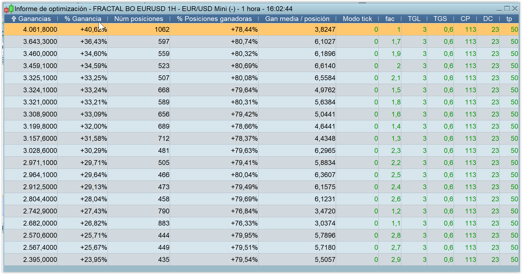Sort by the CP column header
The height and width of the screenshot is (274, 522).
pos(465,19)
